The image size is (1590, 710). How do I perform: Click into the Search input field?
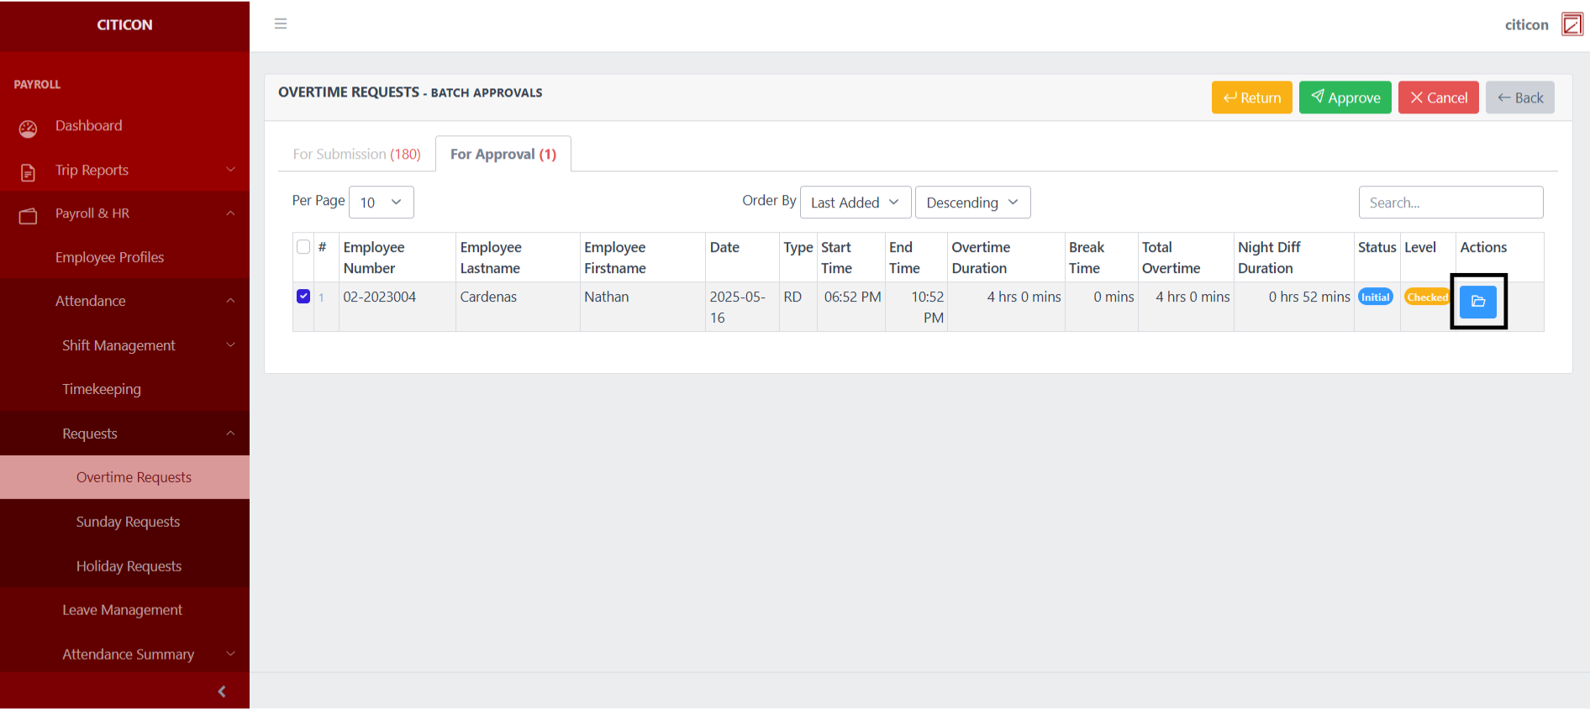click(x=1450, y=202)
